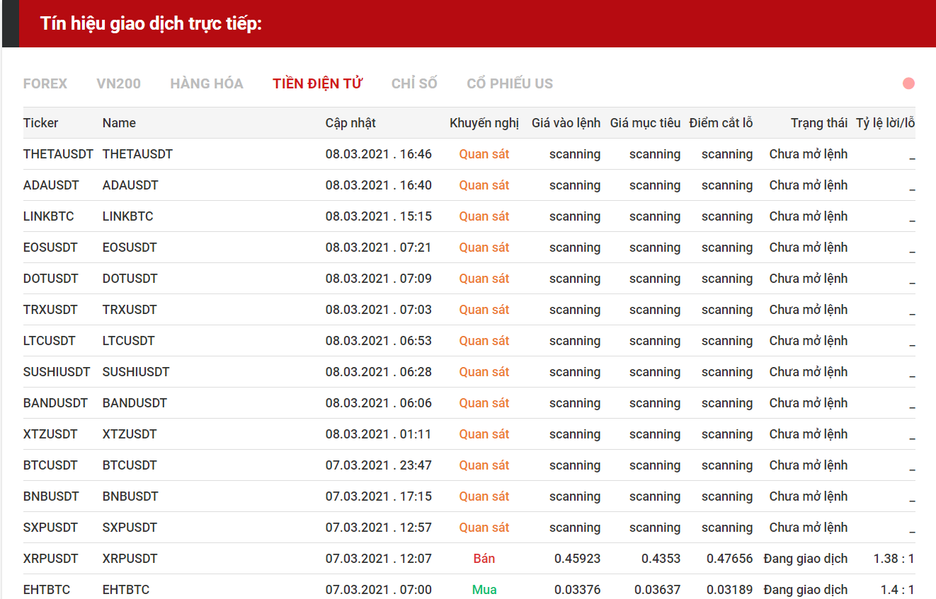Click the 1.38 : 1 ratio for XRPUSDT
Viewport: 936px width, 599px height.
(894, 559)
